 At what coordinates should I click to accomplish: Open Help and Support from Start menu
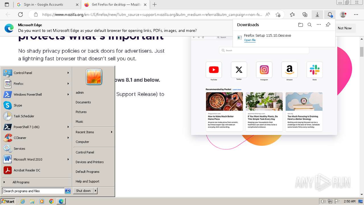coord(88,181)
